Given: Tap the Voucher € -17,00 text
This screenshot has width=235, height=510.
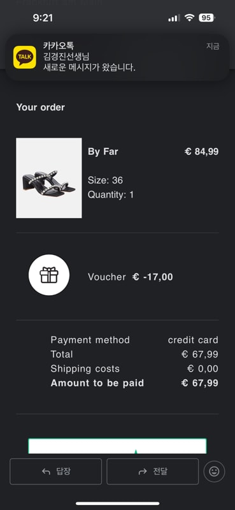Looking at the screenshot, I should (131, 277).
